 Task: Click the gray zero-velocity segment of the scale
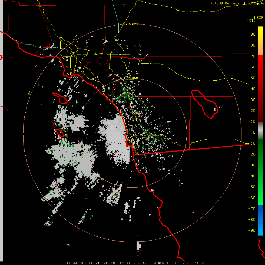click(x=260, y=130)
